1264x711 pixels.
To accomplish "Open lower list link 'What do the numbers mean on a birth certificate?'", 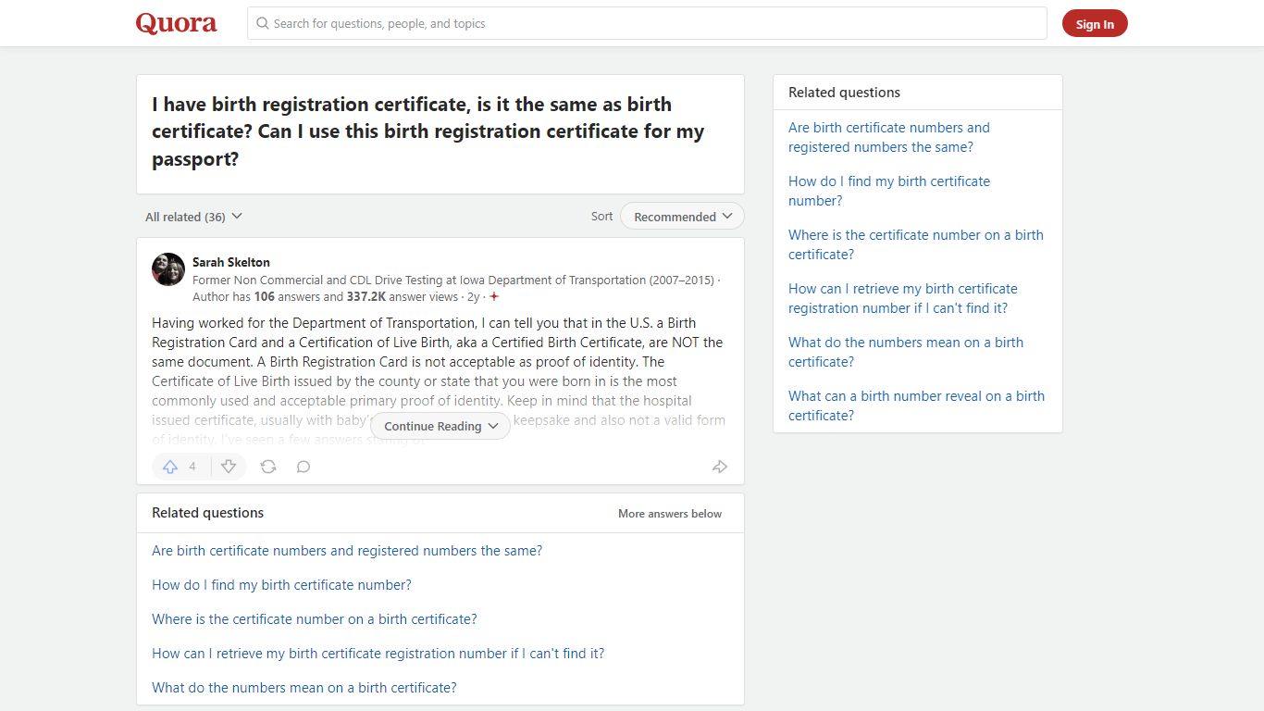I will pos(304,688).
